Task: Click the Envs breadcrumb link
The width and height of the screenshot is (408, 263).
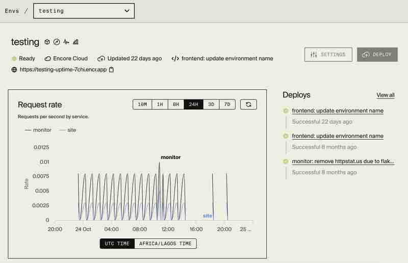Action: point(12,11)
